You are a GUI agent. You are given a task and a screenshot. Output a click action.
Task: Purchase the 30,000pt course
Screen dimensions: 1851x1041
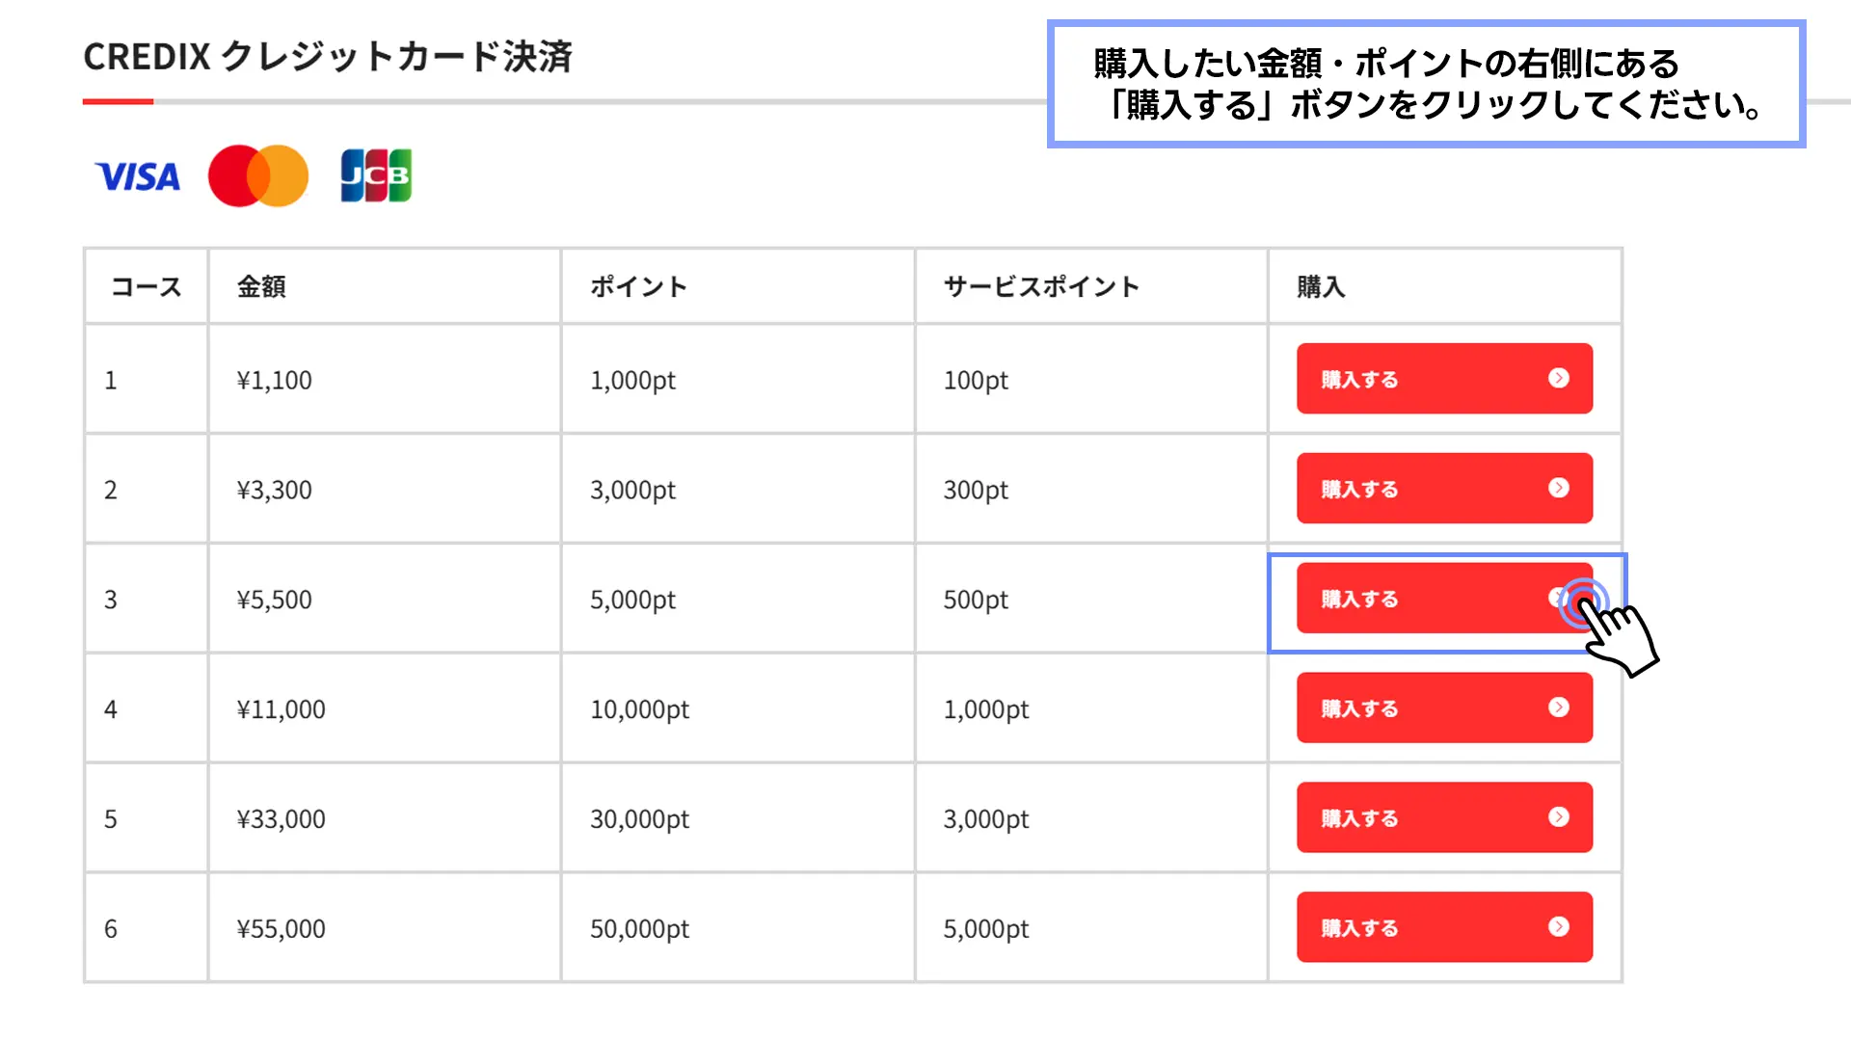pos(1444,818)
